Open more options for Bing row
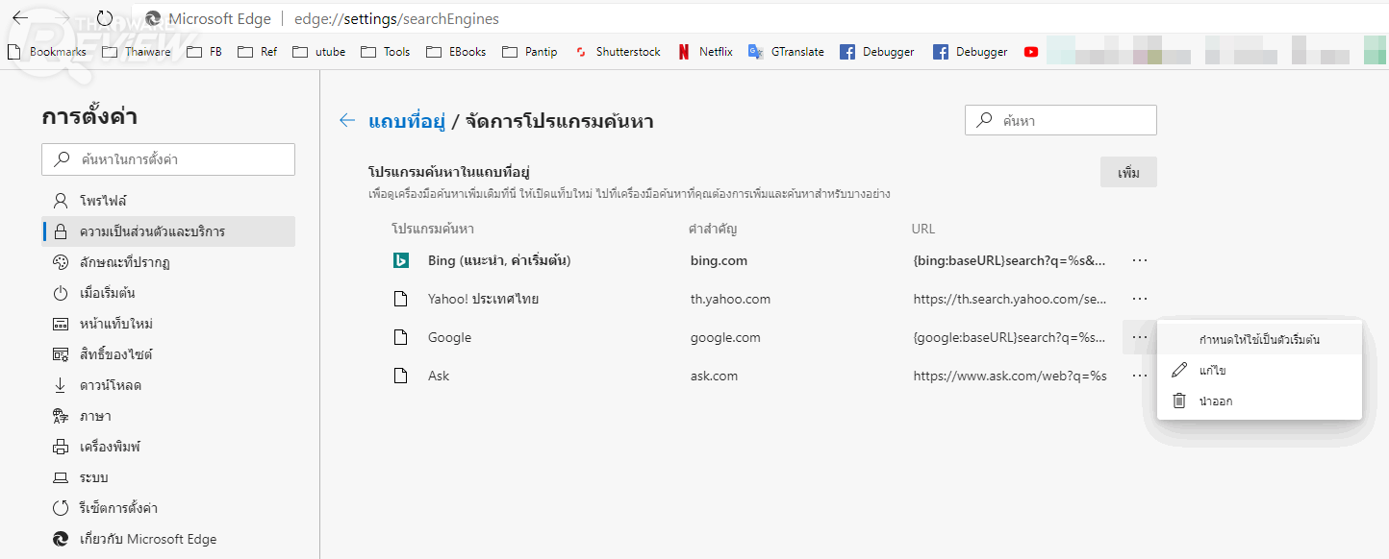 point(1140,260)
